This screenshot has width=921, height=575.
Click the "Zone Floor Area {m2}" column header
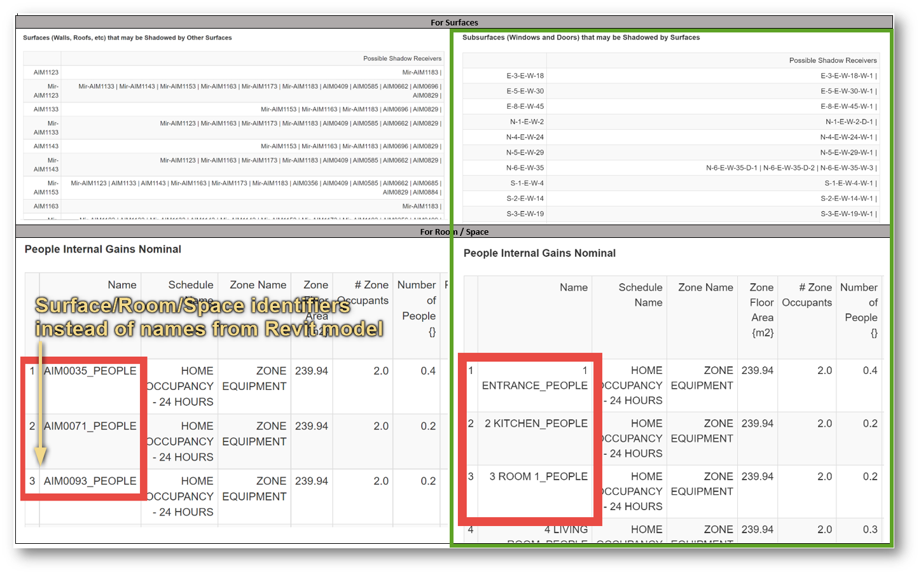[x=761, y=310]
